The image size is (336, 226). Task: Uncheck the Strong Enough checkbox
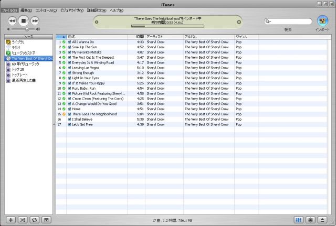[x=69, y=73]
